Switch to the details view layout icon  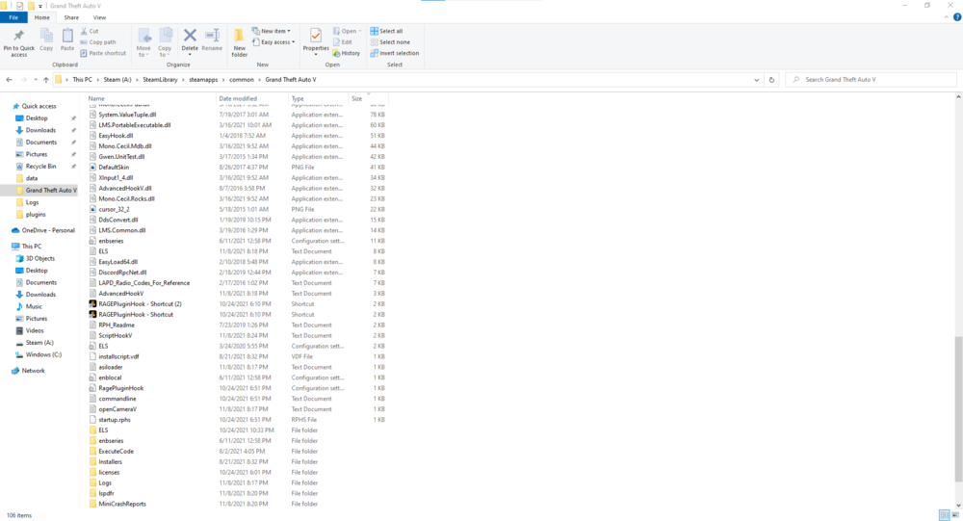pos(945,515)
